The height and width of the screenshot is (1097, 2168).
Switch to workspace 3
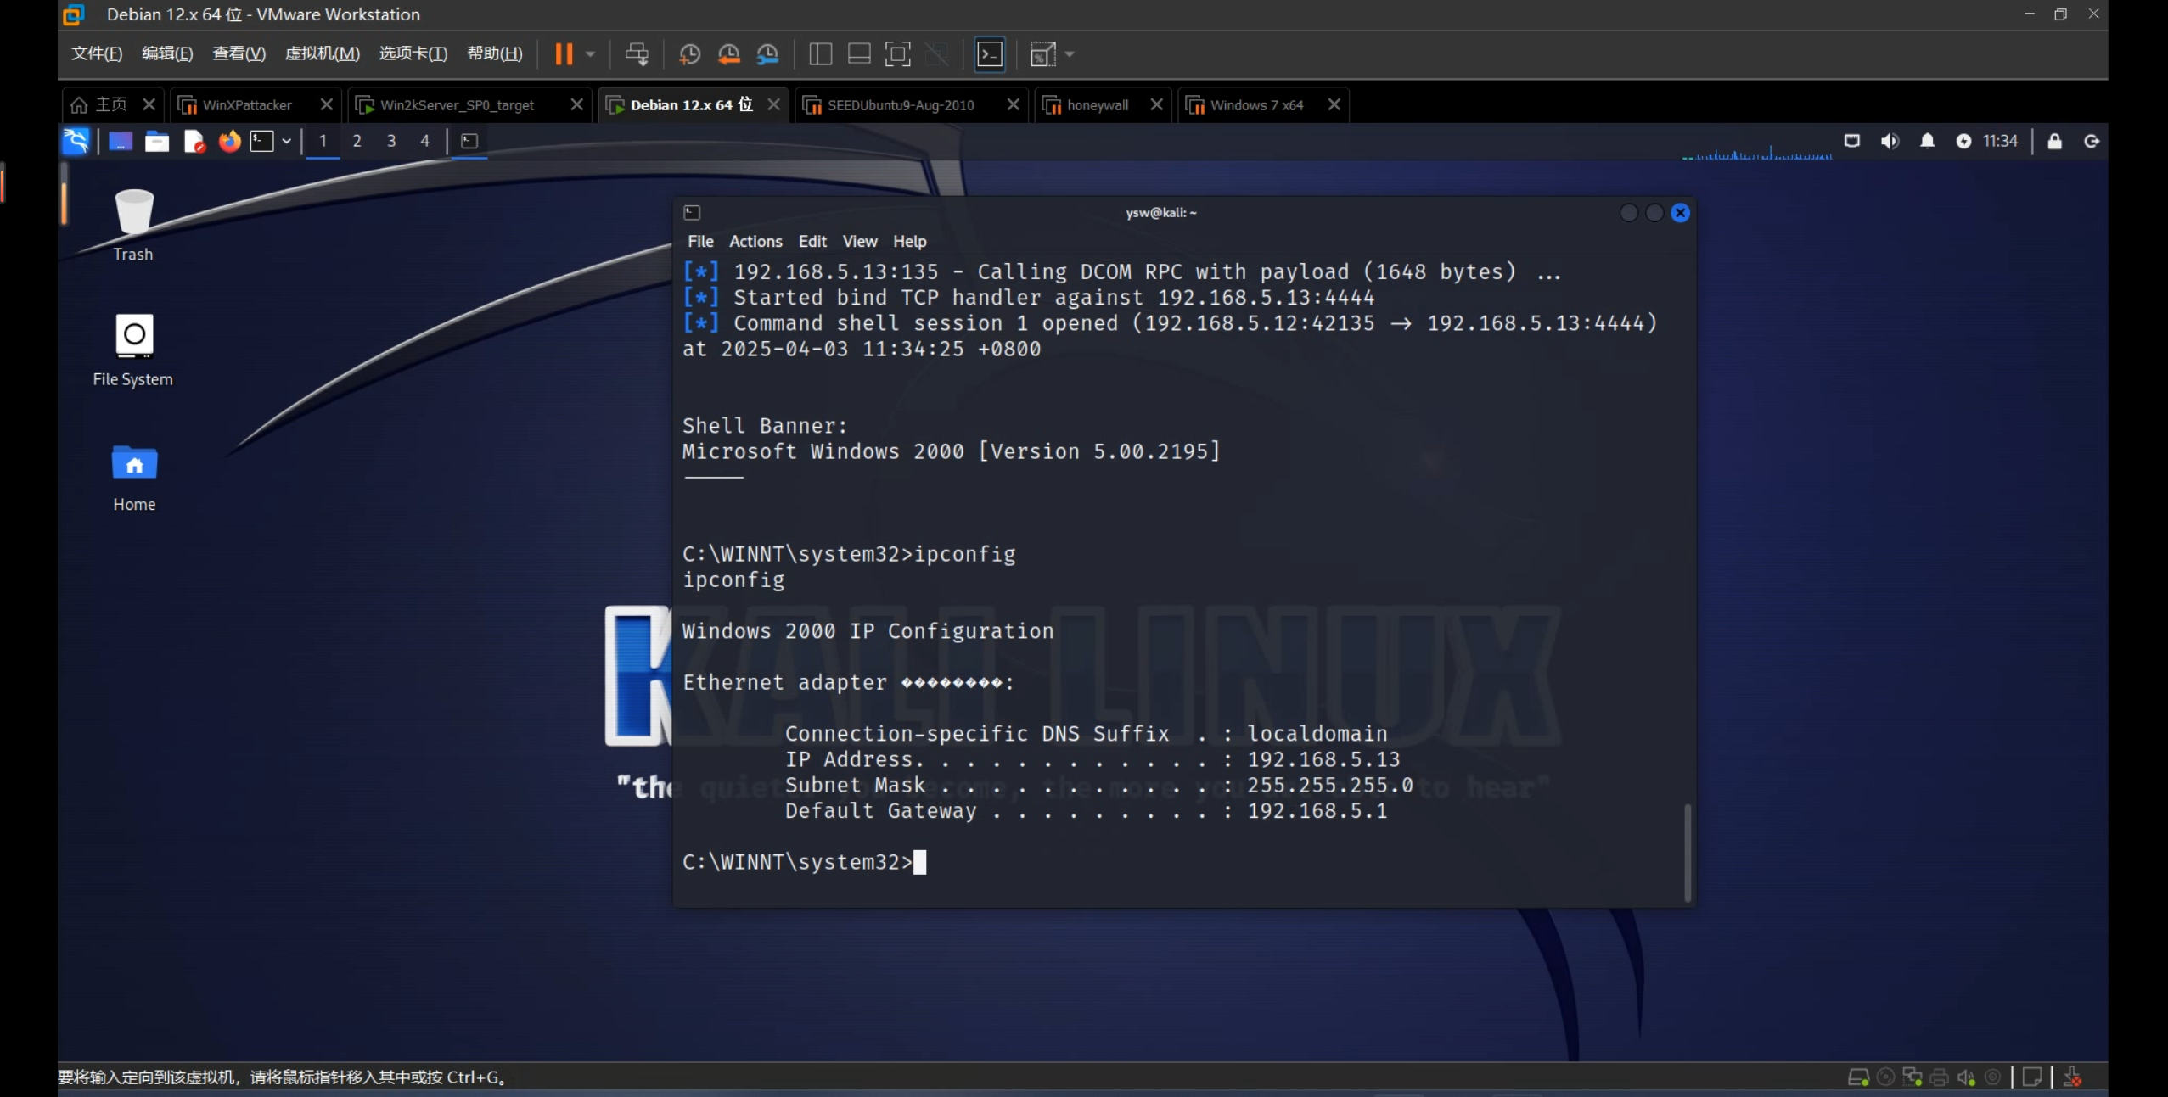click(391, 141)
